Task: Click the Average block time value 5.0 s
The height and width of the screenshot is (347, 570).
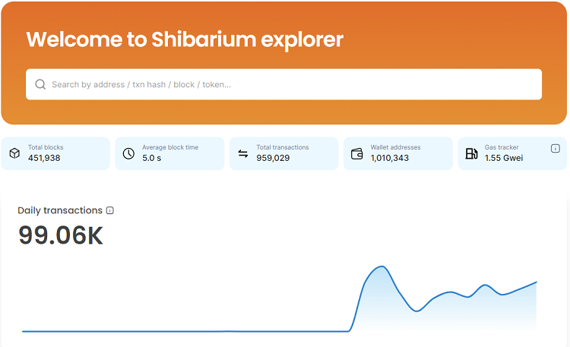Action: tap(151, 158)
